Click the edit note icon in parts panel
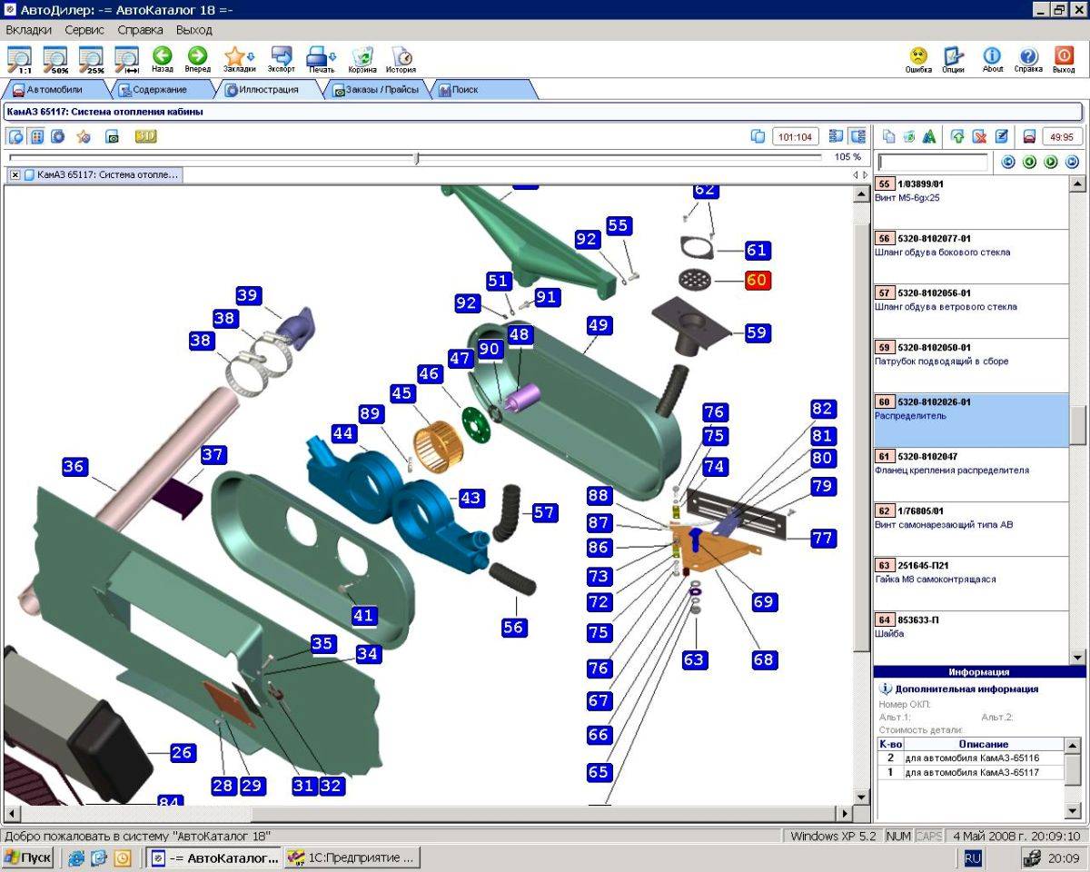 1001,136
